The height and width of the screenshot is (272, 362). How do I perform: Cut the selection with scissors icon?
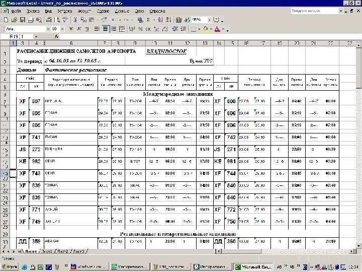click(x=75, y=20)
